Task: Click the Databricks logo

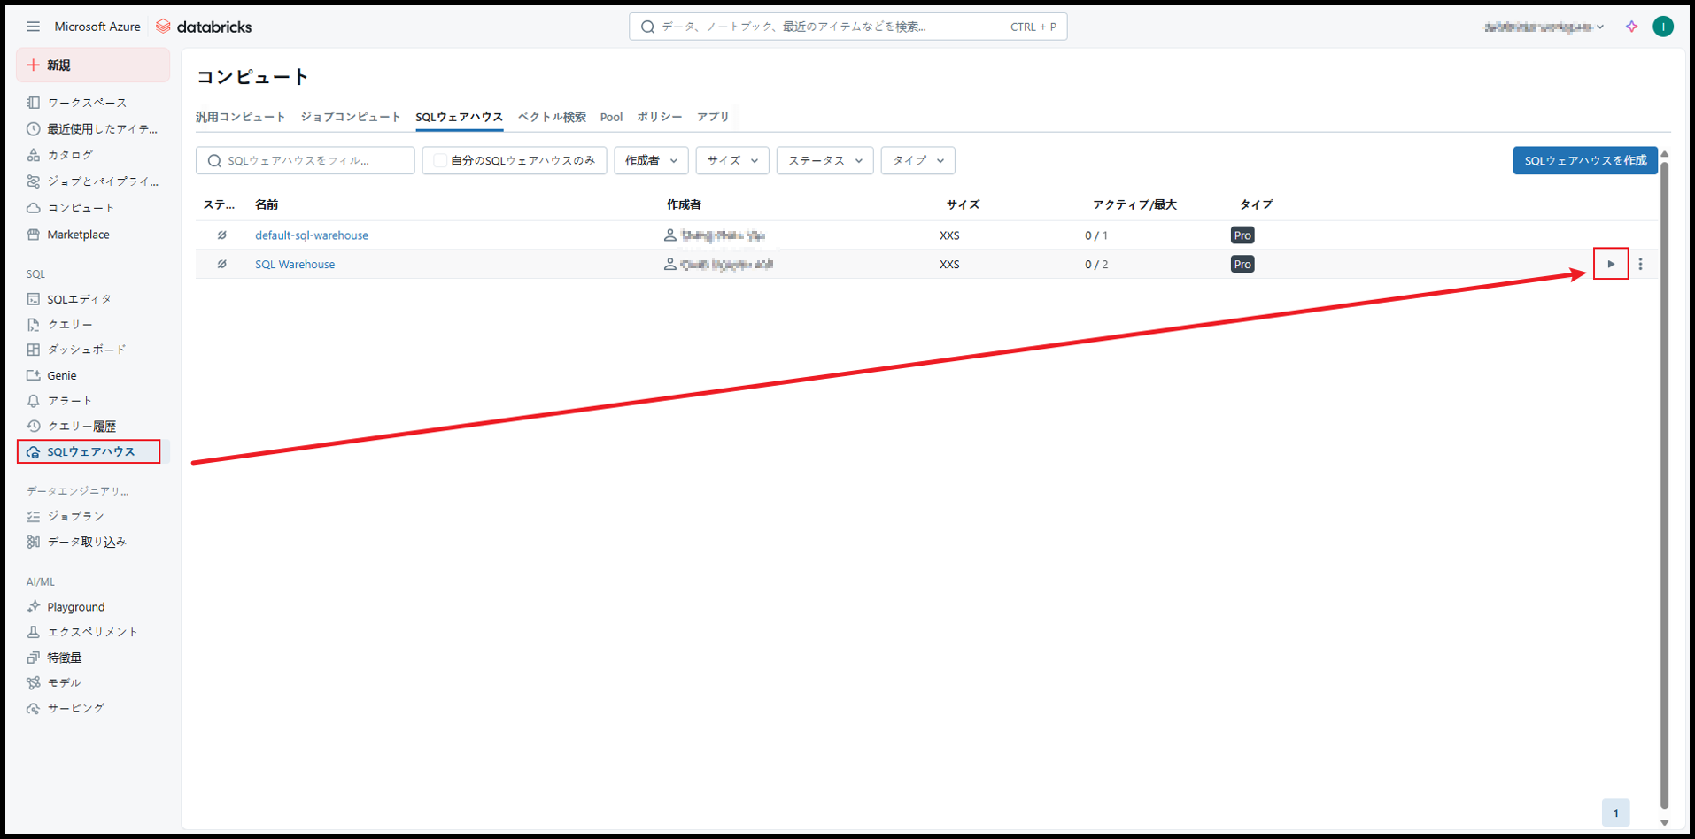Action: [x=204, y=27]
